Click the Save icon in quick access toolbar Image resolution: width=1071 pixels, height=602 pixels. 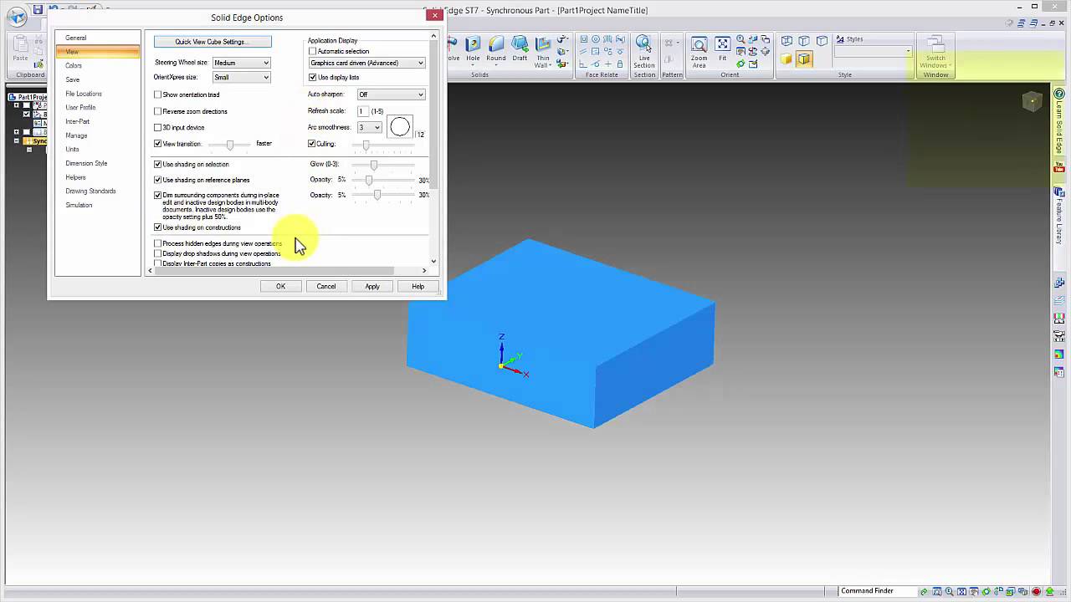[x=38, y=10]
